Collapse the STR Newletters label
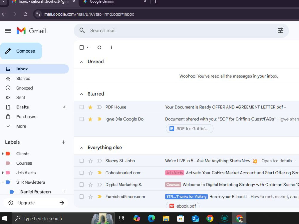Screen dimensions: 299x224 (3, 182)
